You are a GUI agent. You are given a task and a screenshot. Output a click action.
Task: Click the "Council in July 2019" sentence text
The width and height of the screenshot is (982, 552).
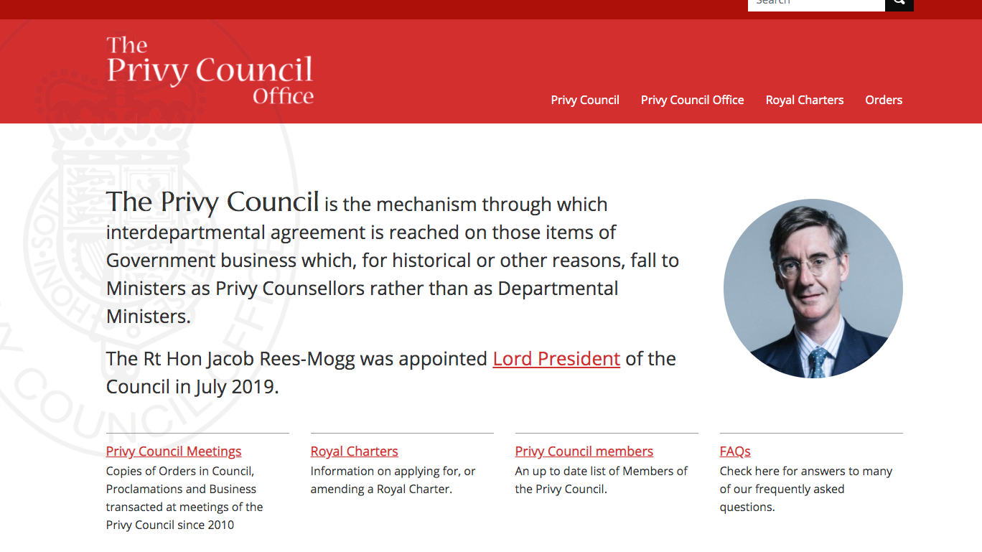point(192,387)
